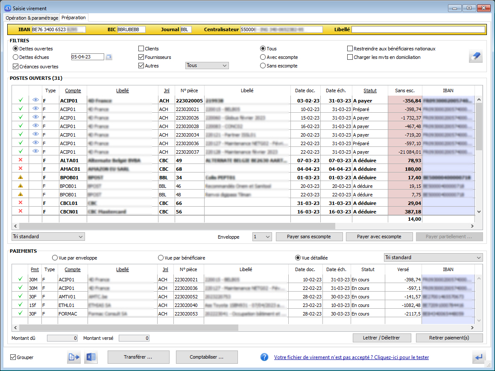The width and height of the screenshot is (495, 371).
Task: Click the red cross on the ALTA01 row
Action: pos(21,160)
